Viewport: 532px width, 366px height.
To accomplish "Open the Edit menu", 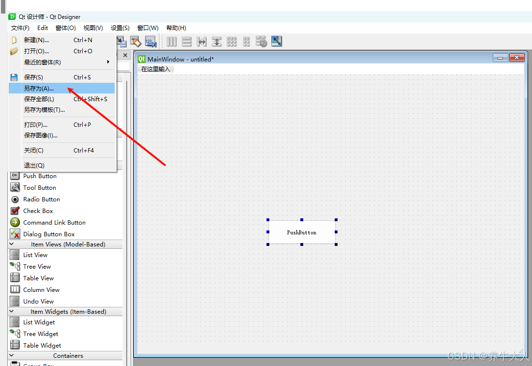I will click(43, 28).
